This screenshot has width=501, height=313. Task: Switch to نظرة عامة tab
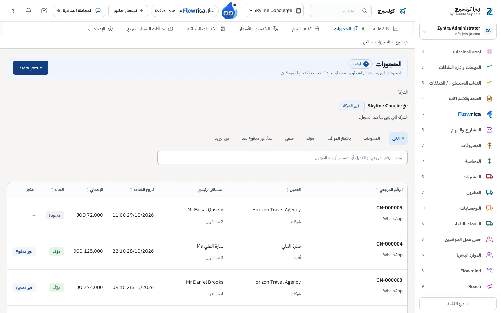click(385, 29)
